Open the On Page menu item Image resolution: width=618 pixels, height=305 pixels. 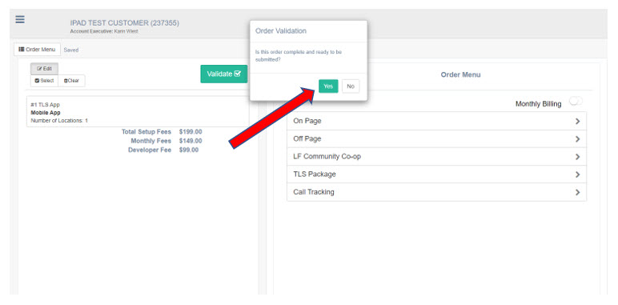(x=437, y=121)
